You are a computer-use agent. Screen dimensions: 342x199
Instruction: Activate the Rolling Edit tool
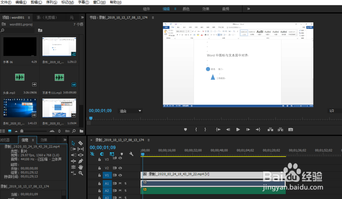[73, 167]
